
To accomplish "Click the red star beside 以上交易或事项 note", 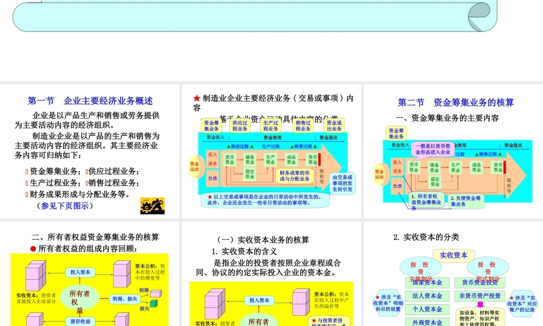I will (210, 197).
